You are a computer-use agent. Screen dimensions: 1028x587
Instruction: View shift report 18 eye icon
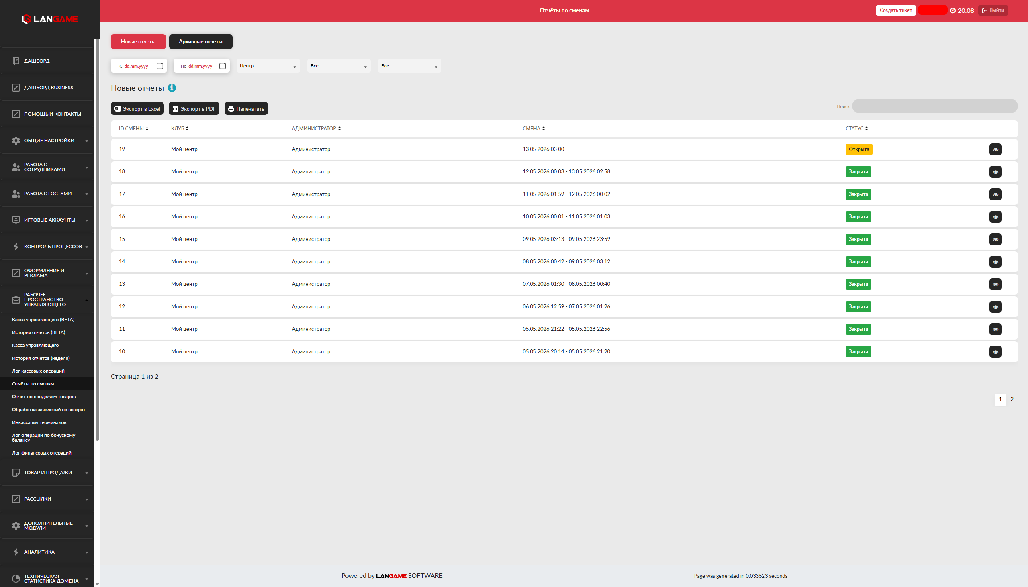tap(995, 172)
